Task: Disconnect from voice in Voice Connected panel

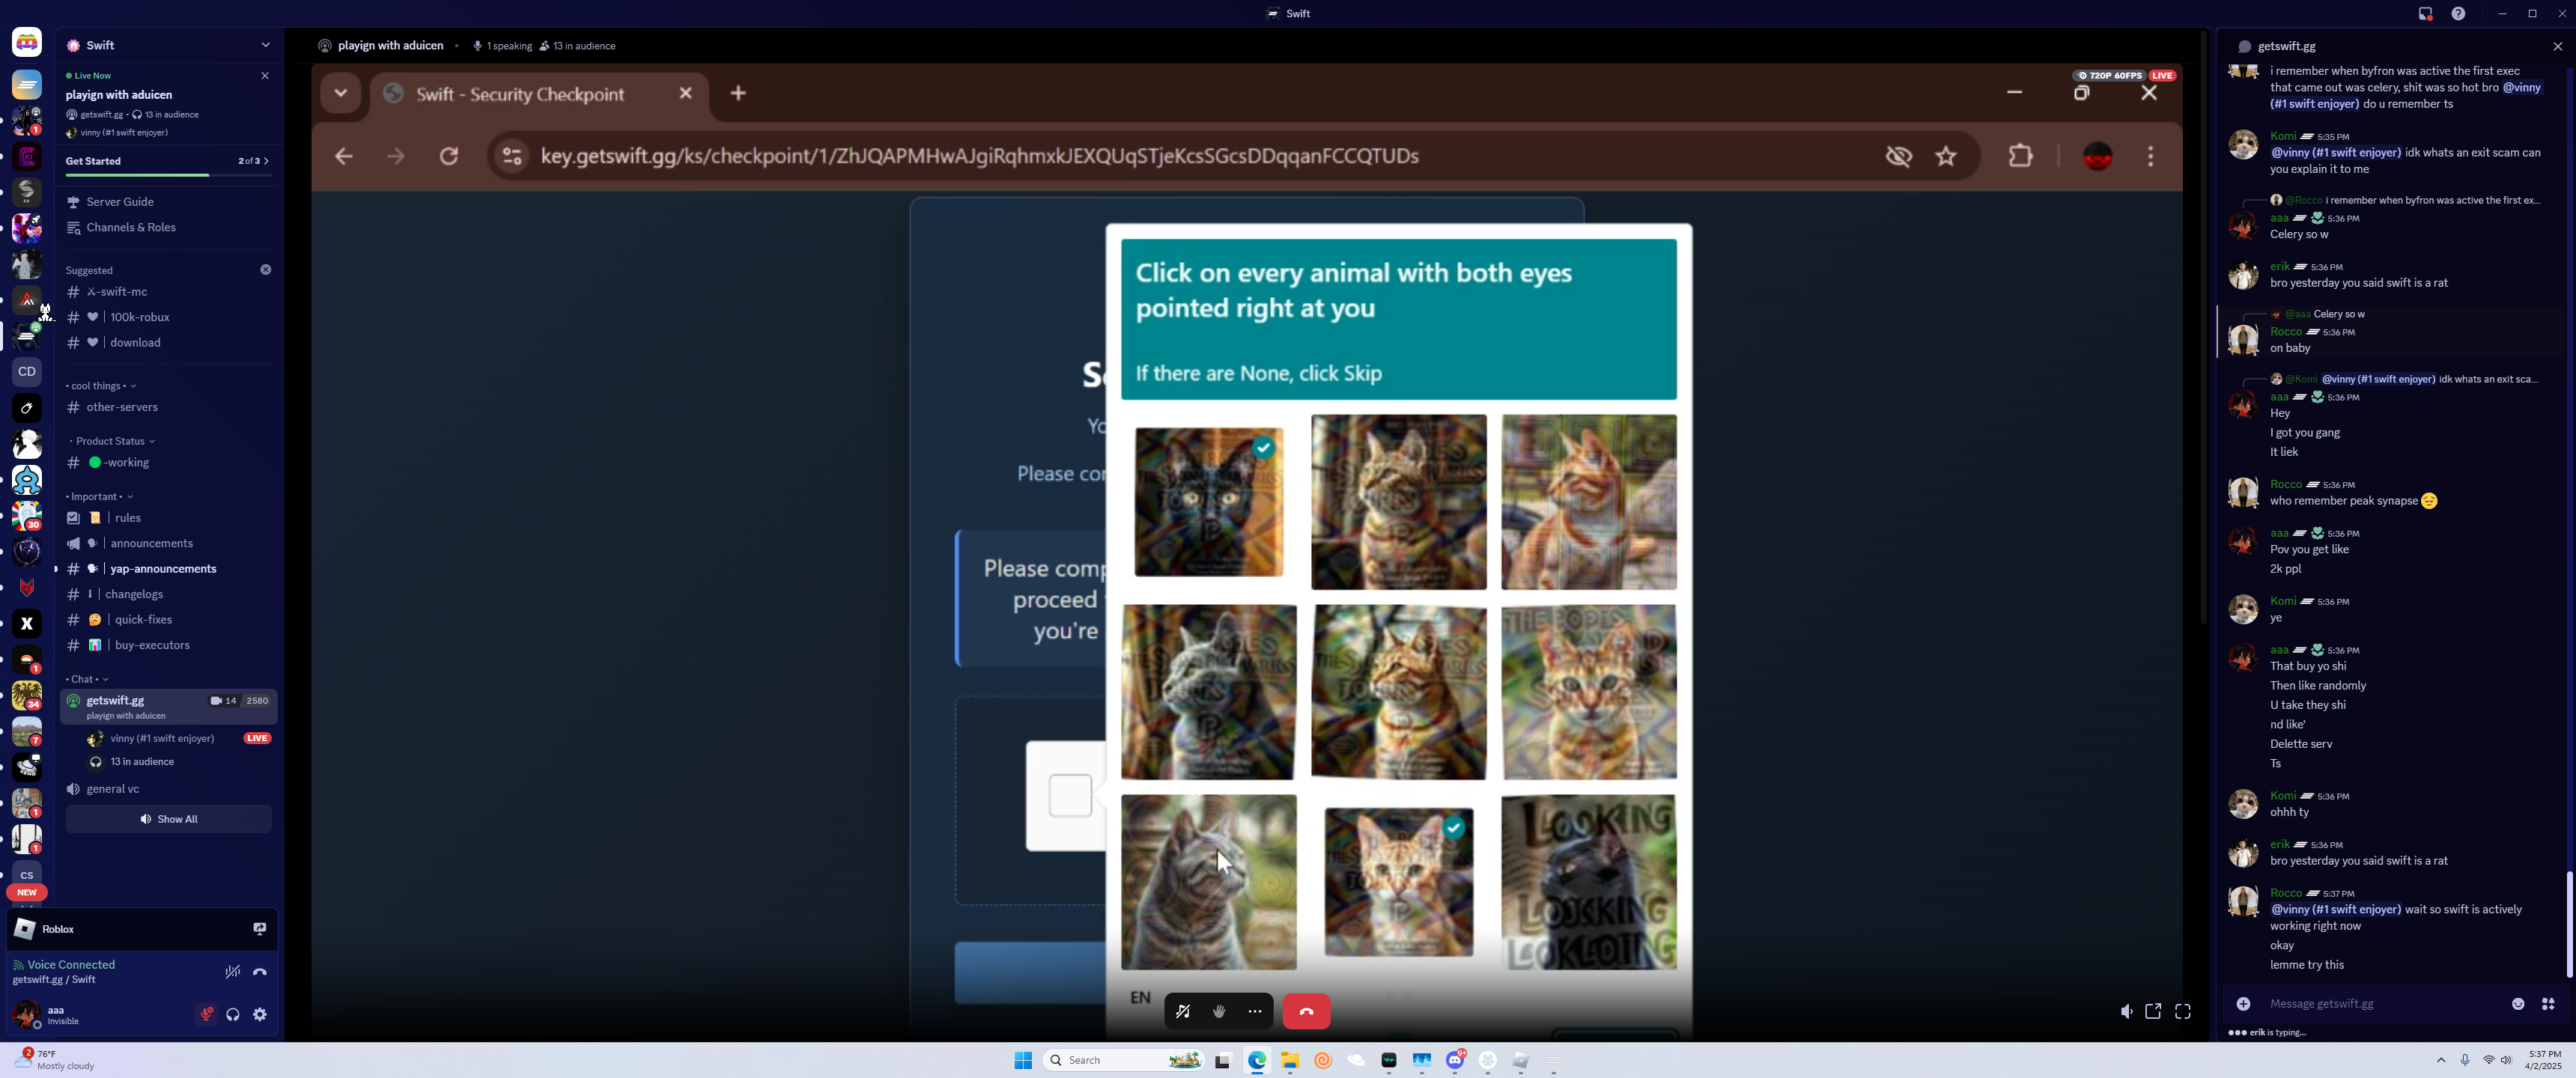Action: point(260,972)
